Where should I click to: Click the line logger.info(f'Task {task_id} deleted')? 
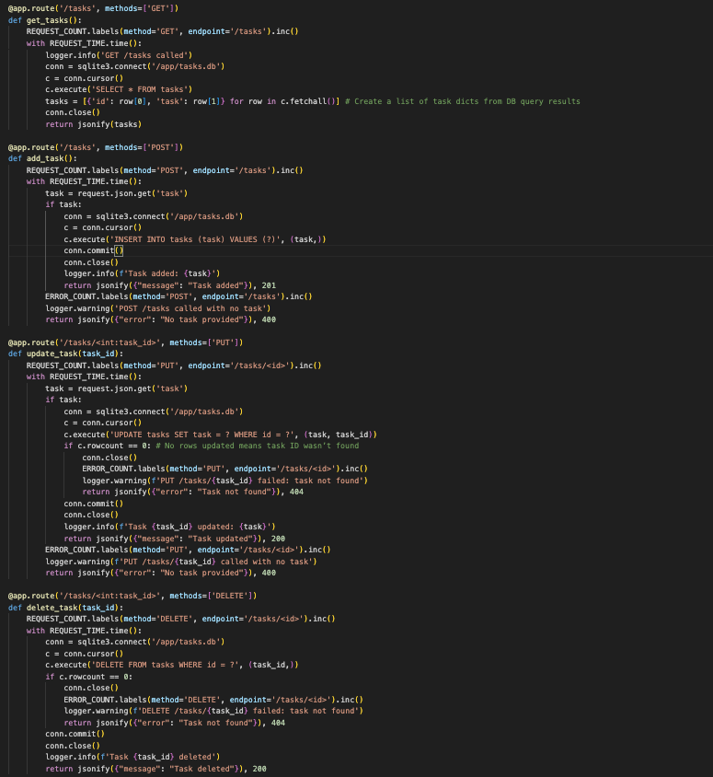pos(132,757)
